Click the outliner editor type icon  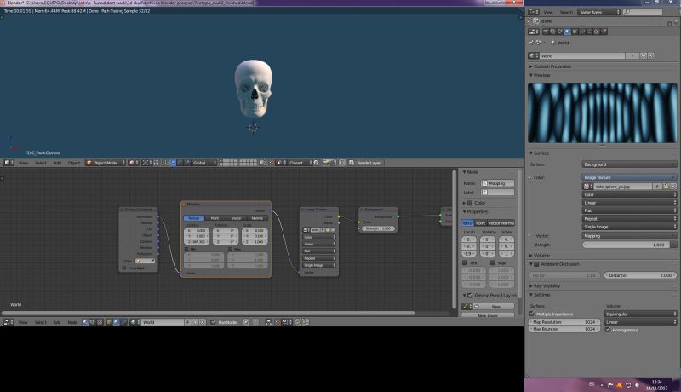[534, 12]
